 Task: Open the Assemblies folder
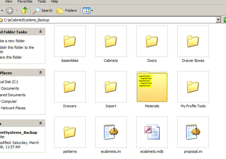(x=70, y=41)
